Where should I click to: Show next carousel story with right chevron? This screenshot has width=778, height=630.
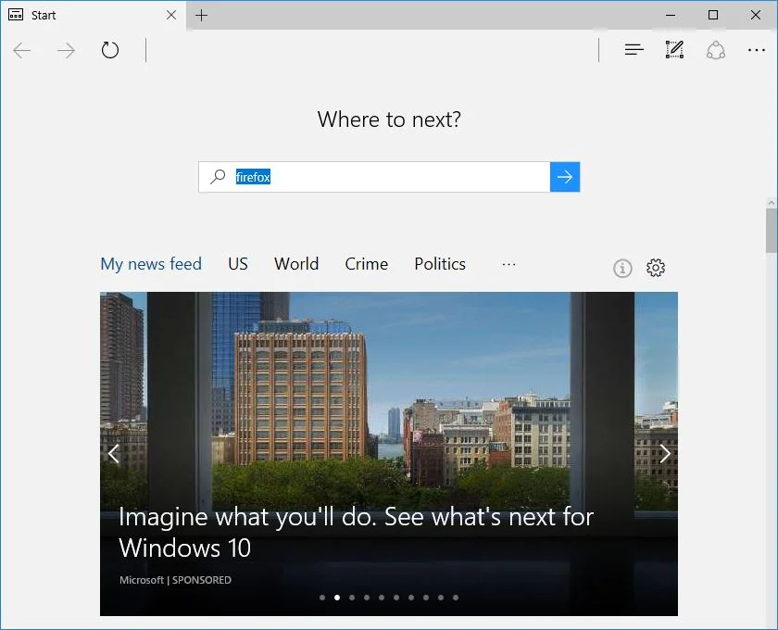coord(665,453)
